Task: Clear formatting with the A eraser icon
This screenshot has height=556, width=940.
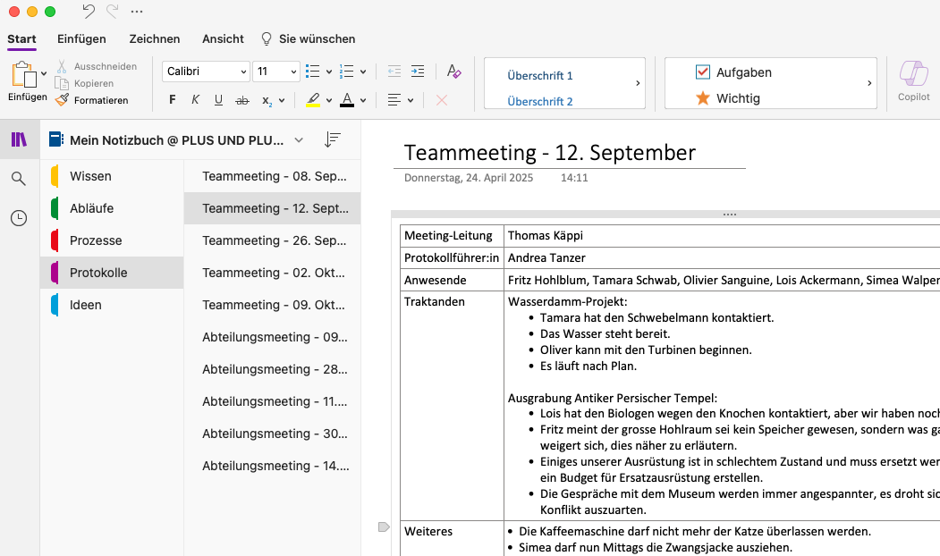Action: coord(453,72)
